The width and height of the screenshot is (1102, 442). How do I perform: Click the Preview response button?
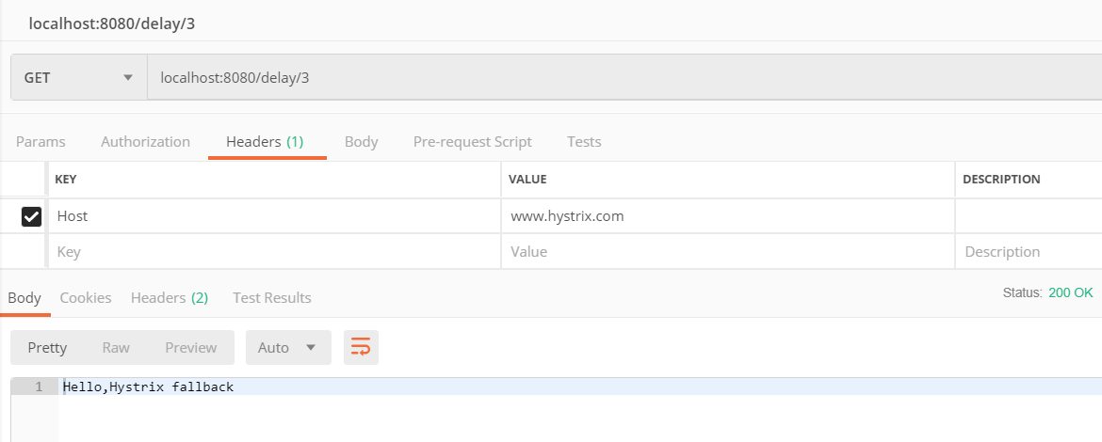[191, 347]
